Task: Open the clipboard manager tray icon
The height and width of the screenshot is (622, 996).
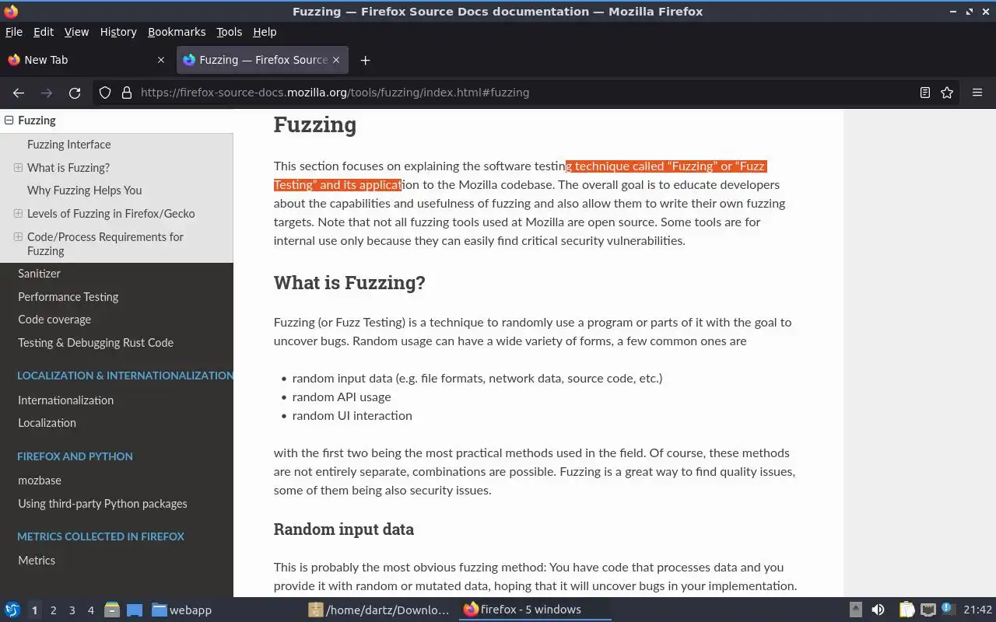Action: click(x=906, y=610)
